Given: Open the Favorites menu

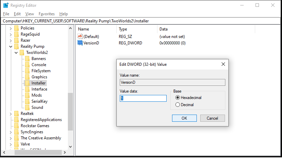Looking at the screenshot, I should point(46,14).
